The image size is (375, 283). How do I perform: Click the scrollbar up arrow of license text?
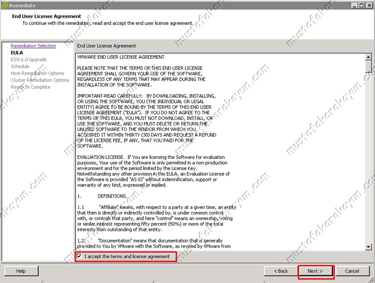coord(368,57)
